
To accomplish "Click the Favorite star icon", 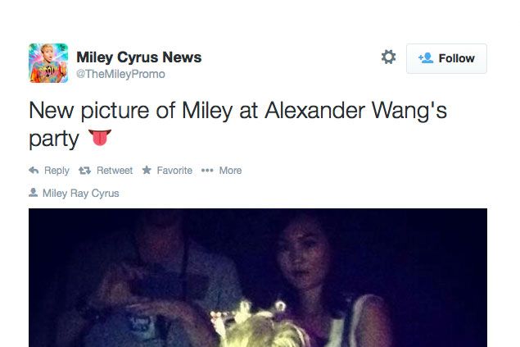I will click(x=147, y=170).
